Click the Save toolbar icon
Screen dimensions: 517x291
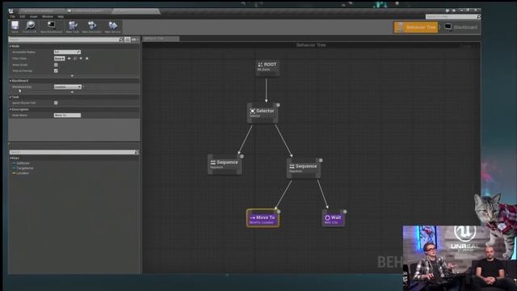15,25
